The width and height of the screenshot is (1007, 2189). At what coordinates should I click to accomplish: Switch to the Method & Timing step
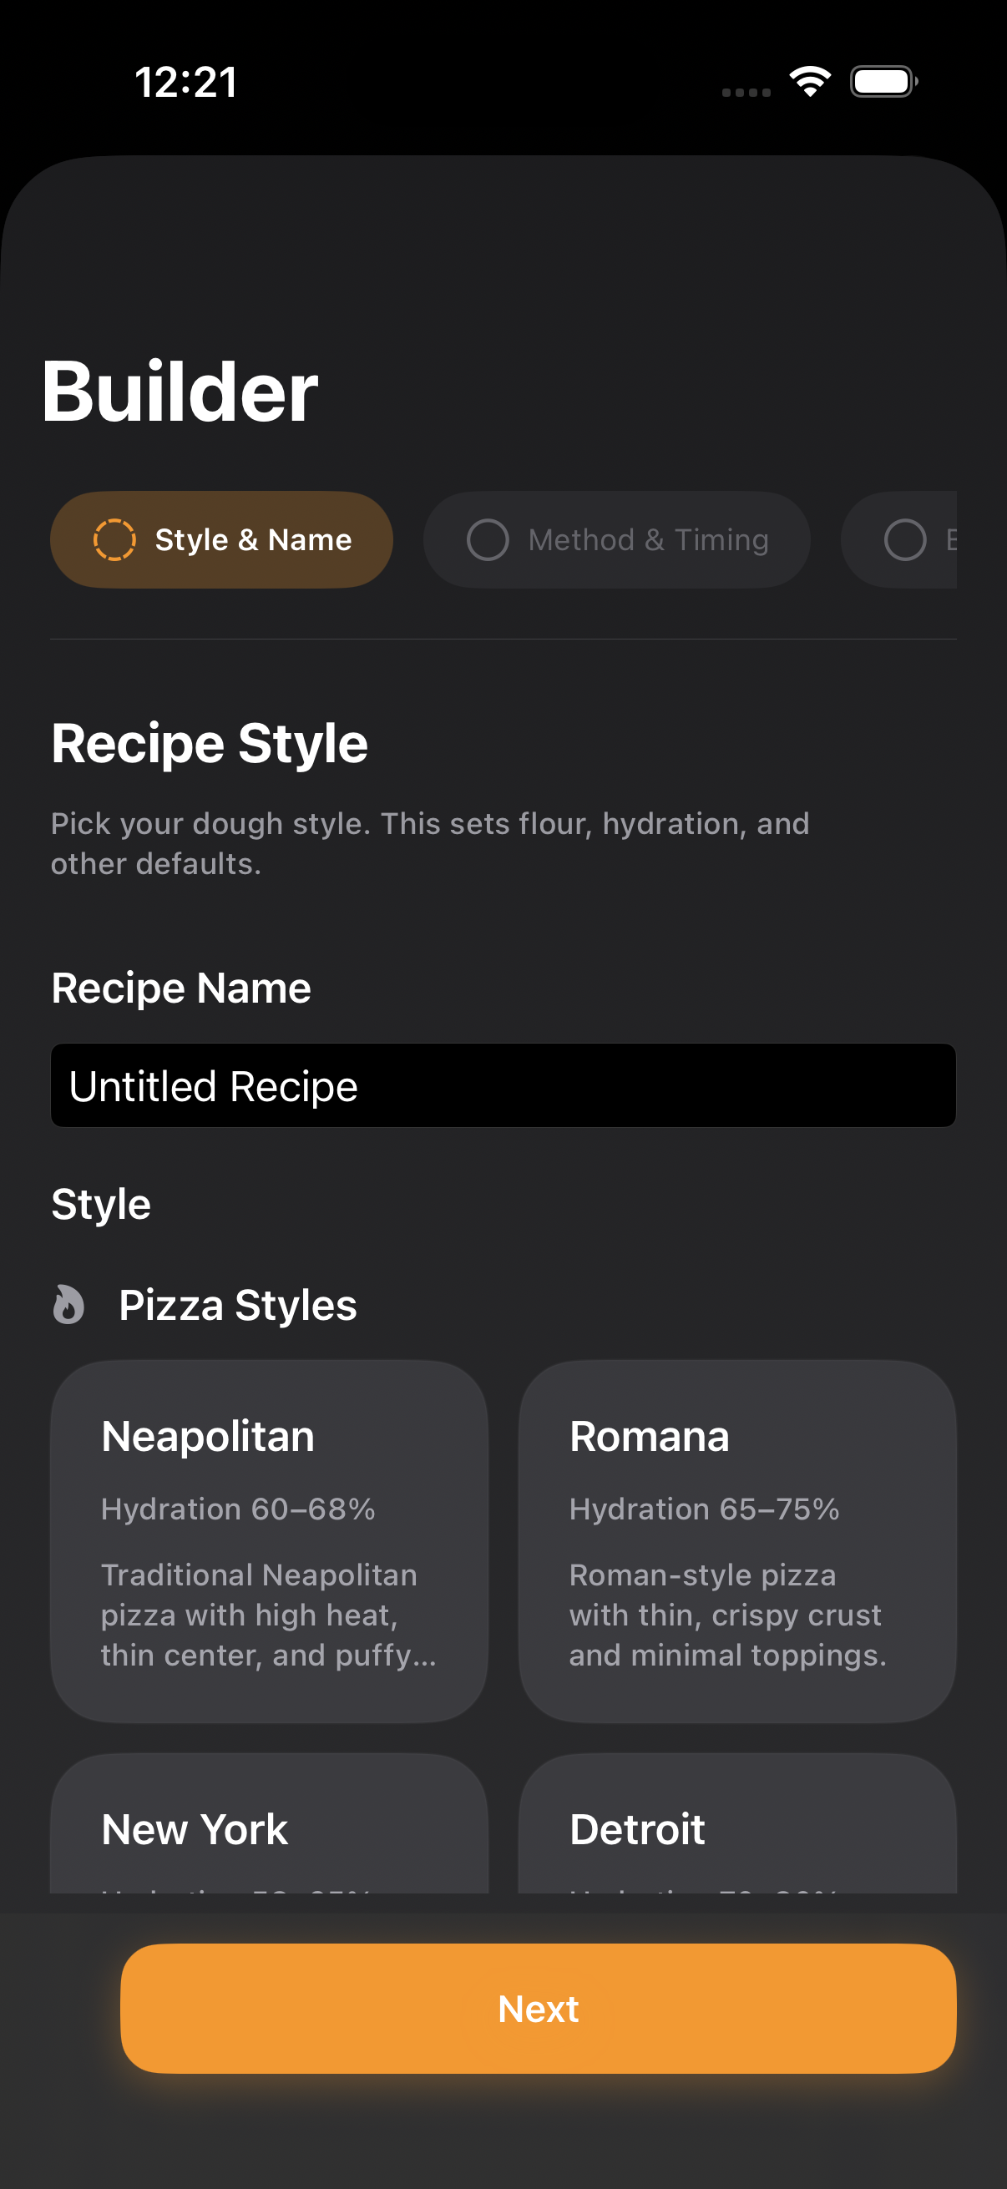tap(616, 539)
